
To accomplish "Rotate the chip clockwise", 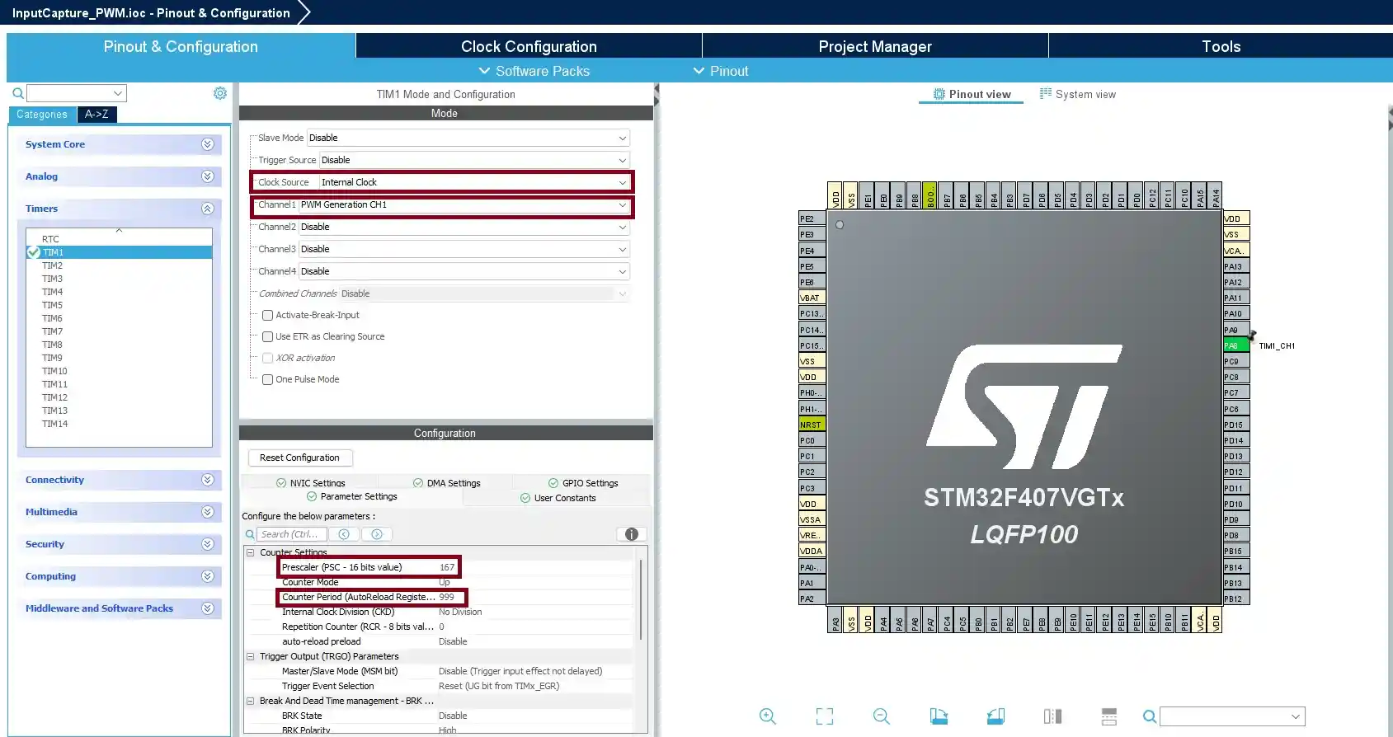I will pyautogui.click(x=939, y=716).
